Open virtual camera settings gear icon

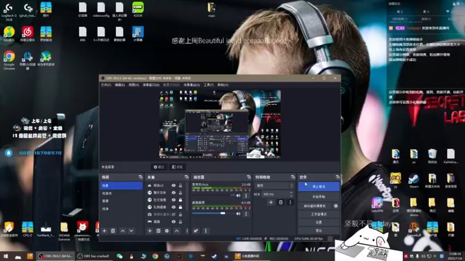tap(336, 206)
